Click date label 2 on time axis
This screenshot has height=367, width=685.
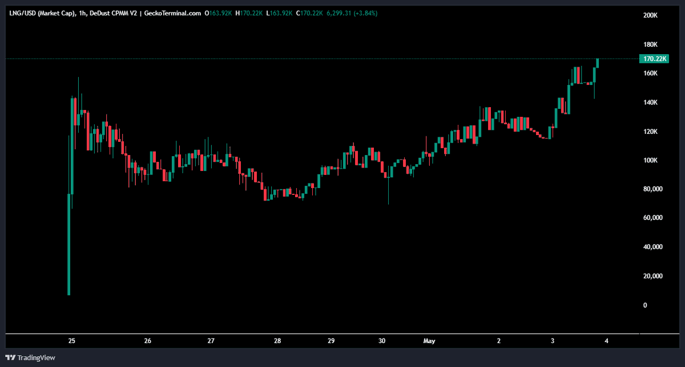pyautogui.click(x=499, y=341)
